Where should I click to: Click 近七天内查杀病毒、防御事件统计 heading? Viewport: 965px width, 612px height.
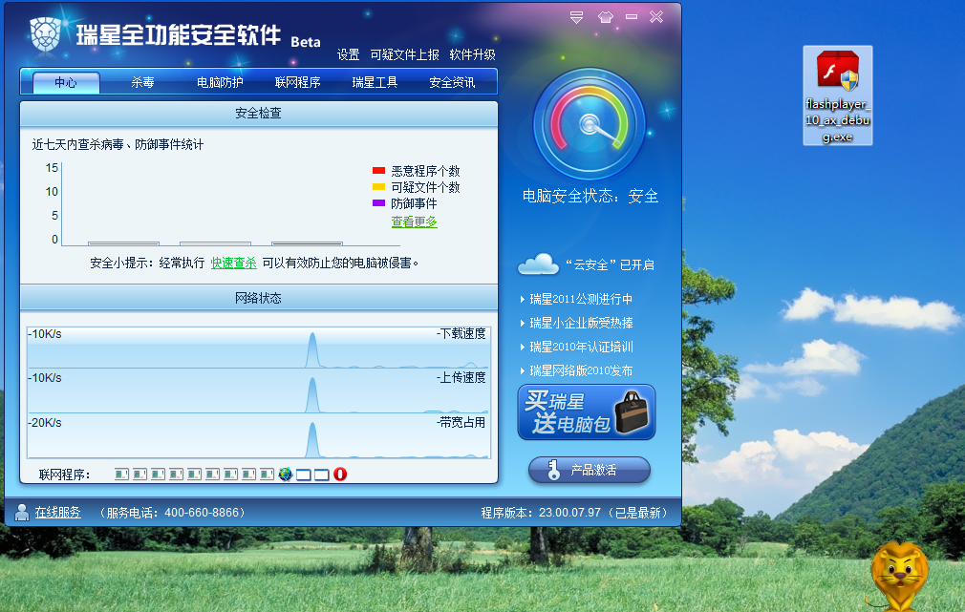(118, 144)
